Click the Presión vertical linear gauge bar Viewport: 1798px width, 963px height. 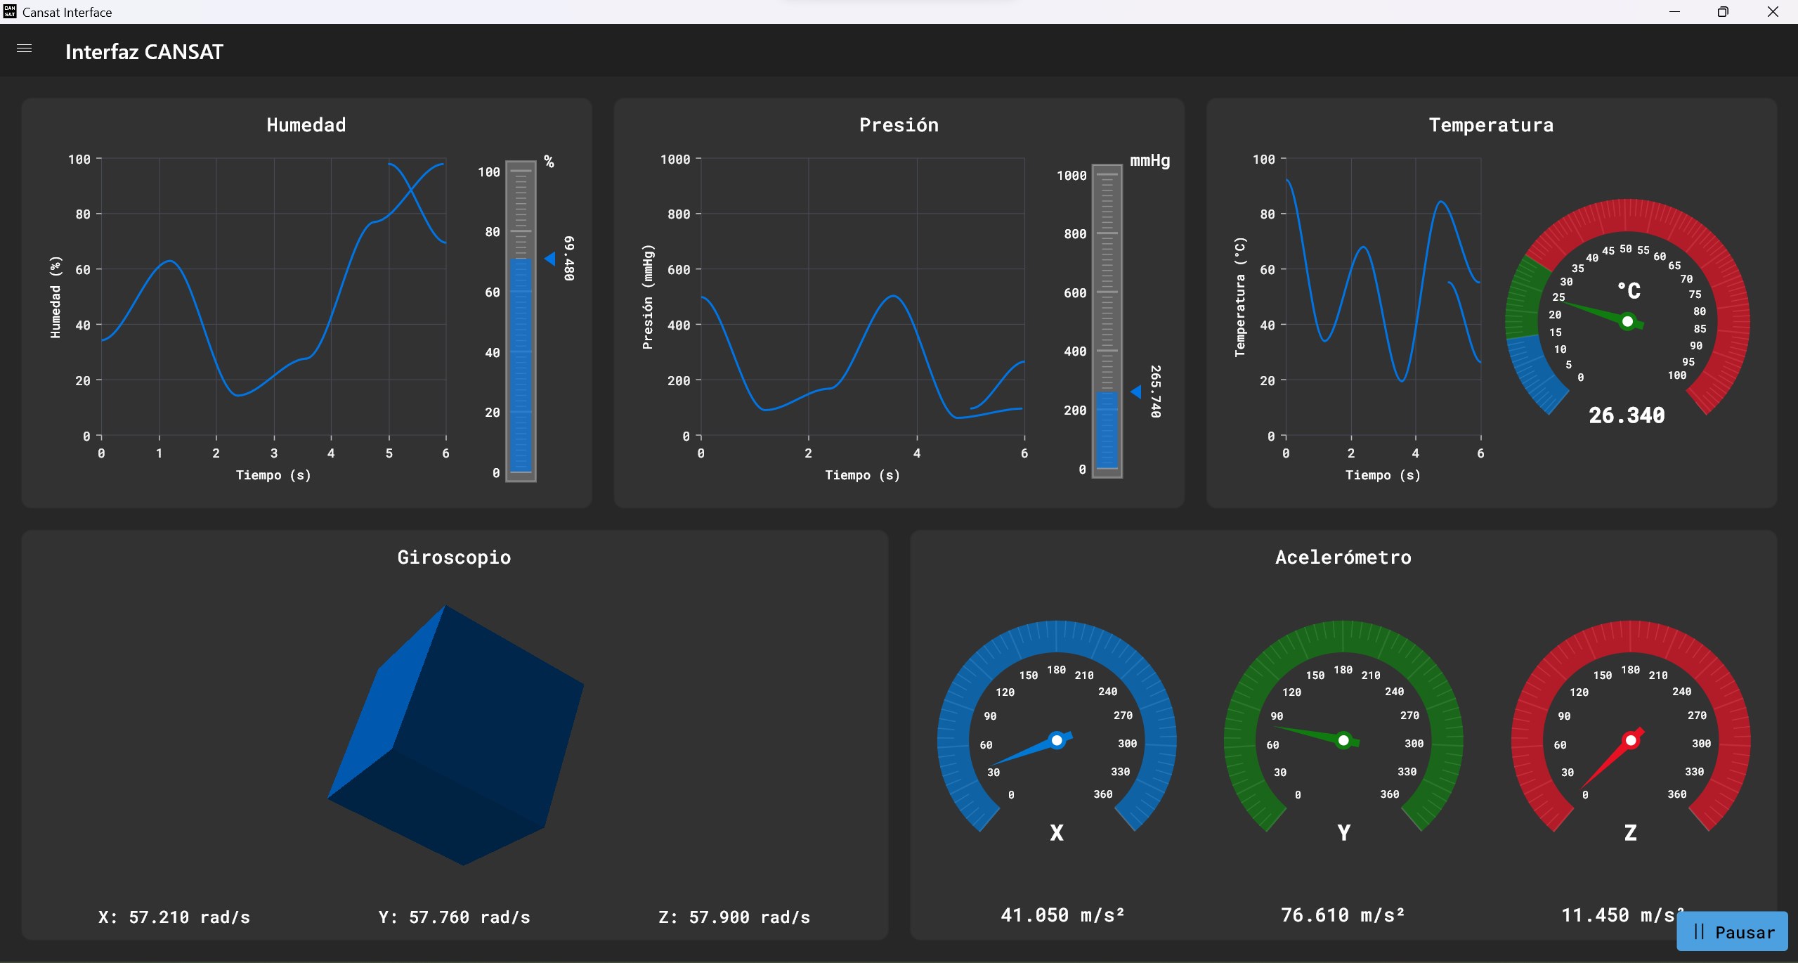1107,321
